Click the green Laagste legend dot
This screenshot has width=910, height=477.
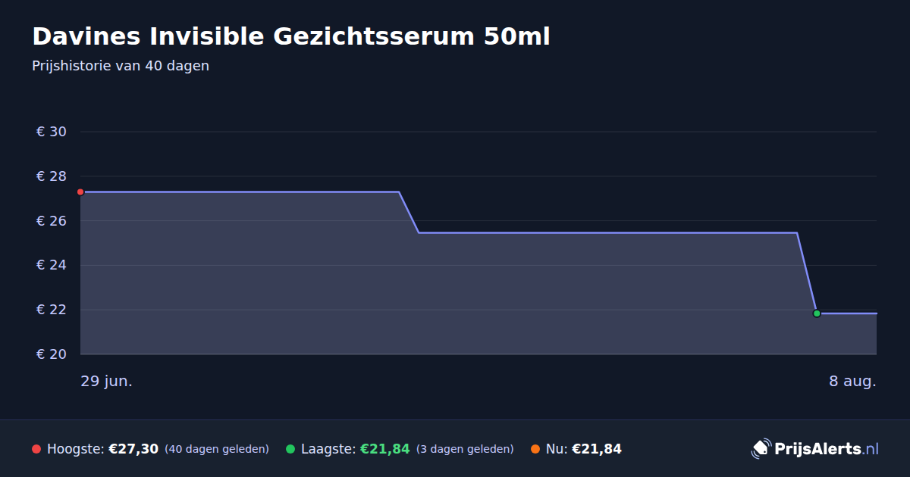click(290, 449)
